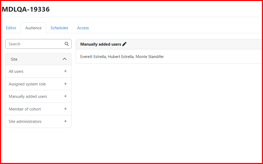
Task: Open the Editor tab
Action: point(11,28)
